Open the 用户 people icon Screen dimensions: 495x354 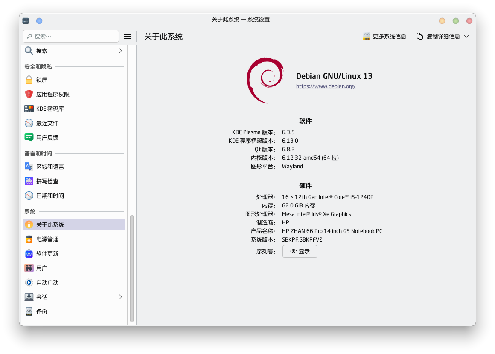tap(29, 268)
